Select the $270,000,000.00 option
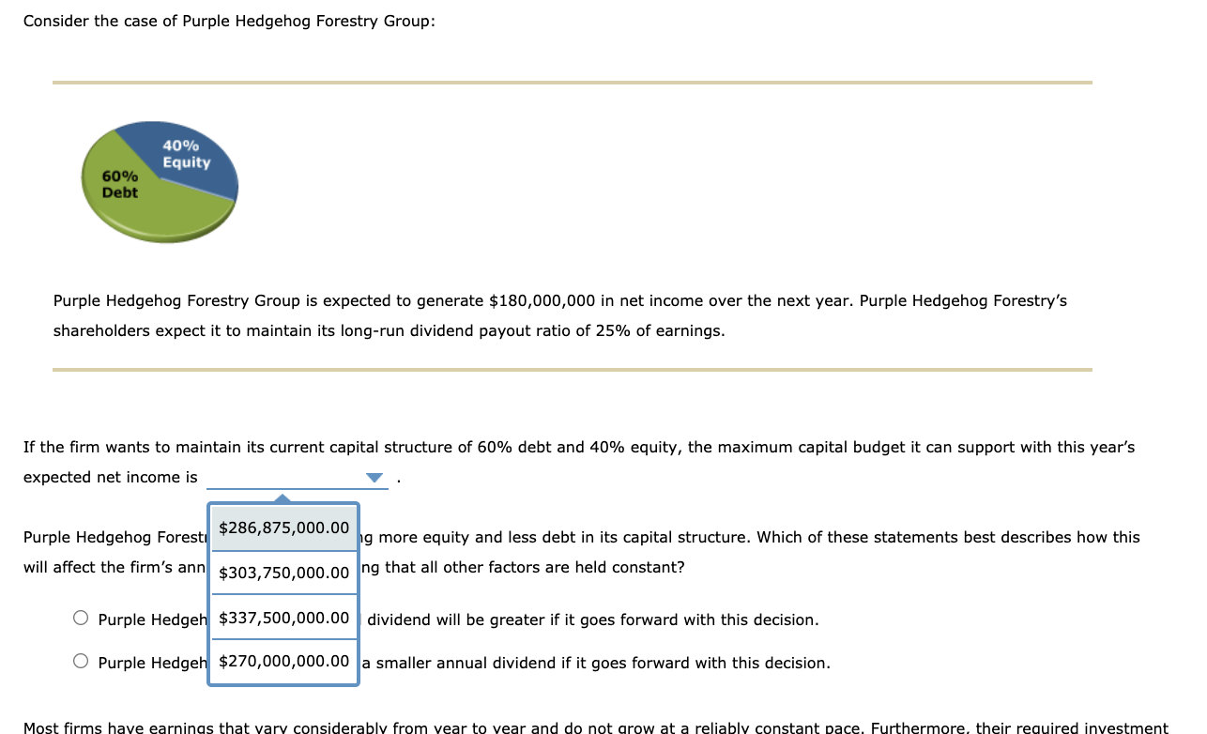1207x734 pixels. pyautogui.click(x=283, y=661)
